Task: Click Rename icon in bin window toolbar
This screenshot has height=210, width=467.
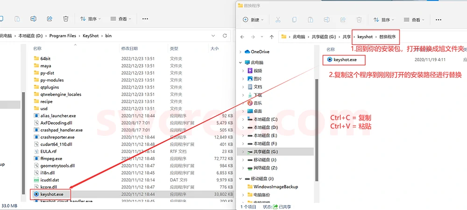Action: (33, 19)
